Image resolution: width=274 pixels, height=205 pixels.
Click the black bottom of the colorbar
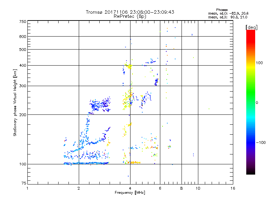tap(251, 172)
